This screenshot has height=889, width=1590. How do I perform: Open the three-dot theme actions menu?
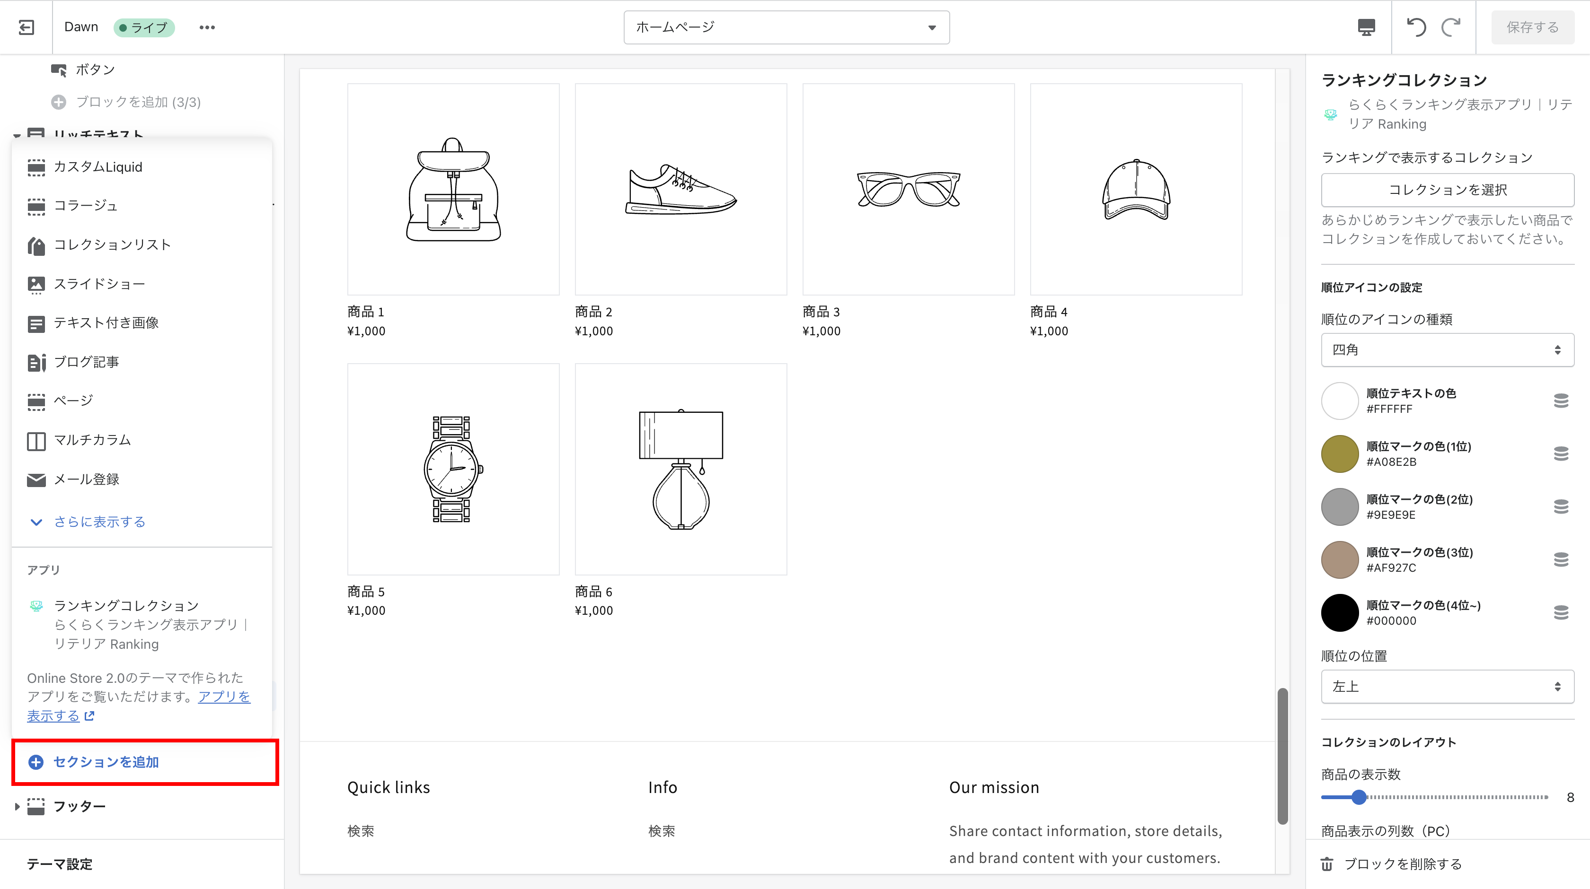pyautogui.click(x=207, y=27)
